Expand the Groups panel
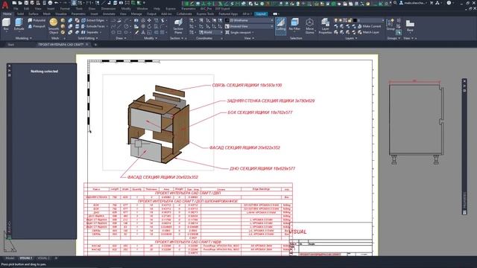This screenshot has width=477, height=268. 394,38
